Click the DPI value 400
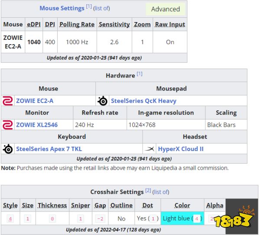This screenshot has height=235, width=260. pos(50,42)
